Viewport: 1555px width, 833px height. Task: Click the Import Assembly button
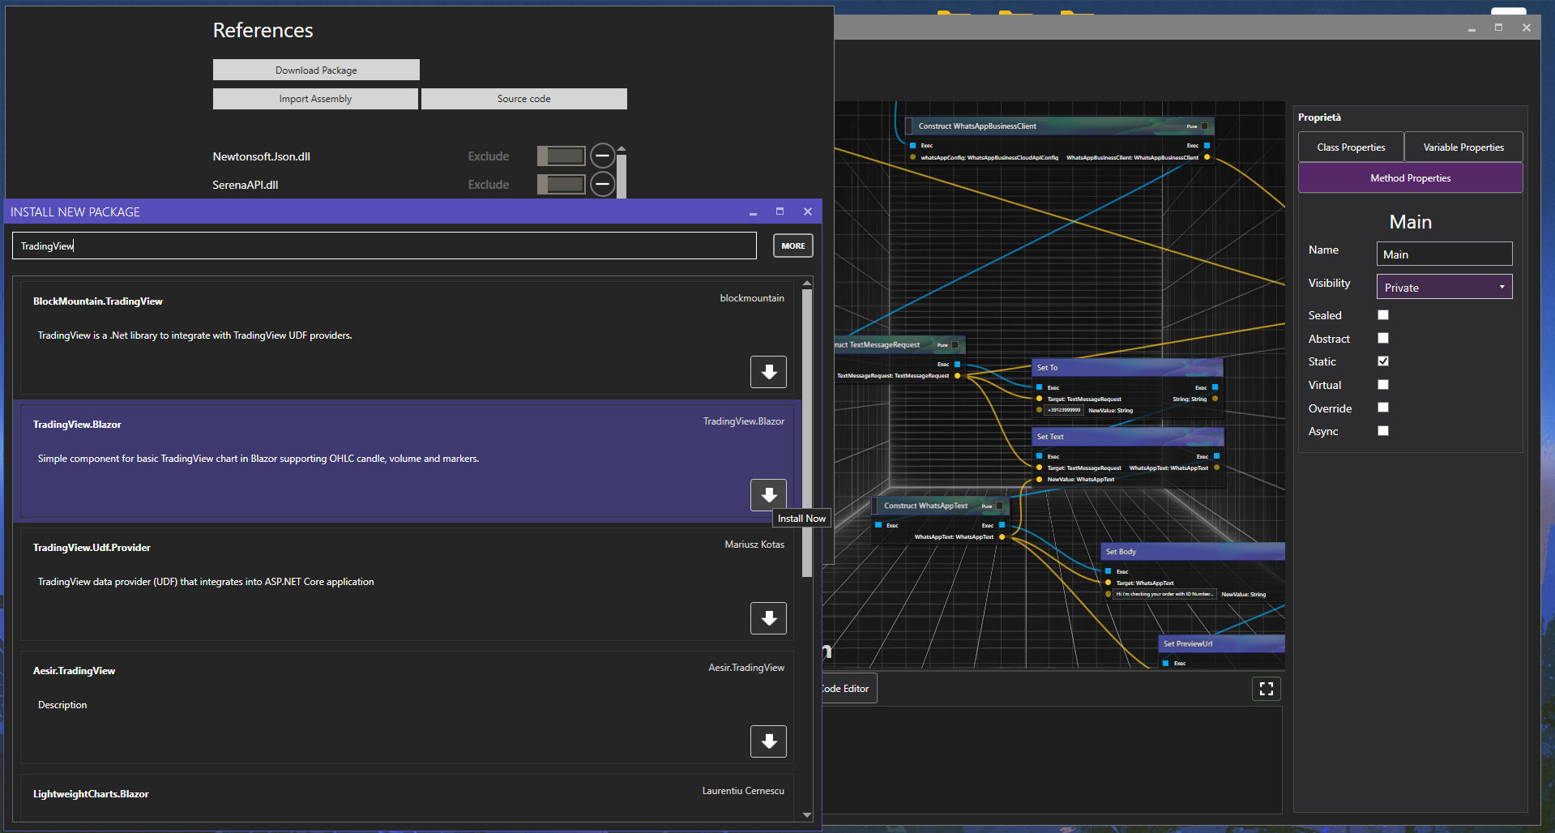[x=315, y=99]
